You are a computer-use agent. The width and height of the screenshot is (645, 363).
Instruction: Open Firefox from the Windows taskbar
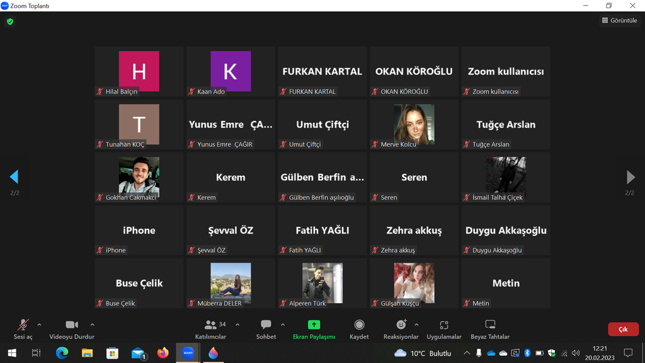(163, 353)
